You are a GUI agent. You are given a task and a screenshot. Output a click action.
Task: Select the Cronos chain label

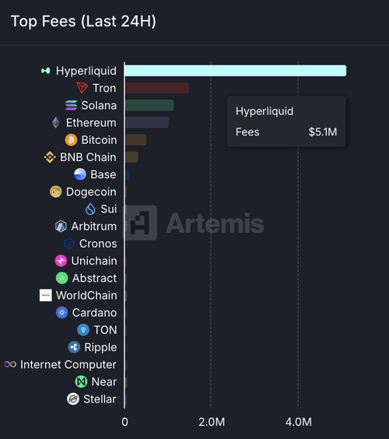(x=98, y=244)
